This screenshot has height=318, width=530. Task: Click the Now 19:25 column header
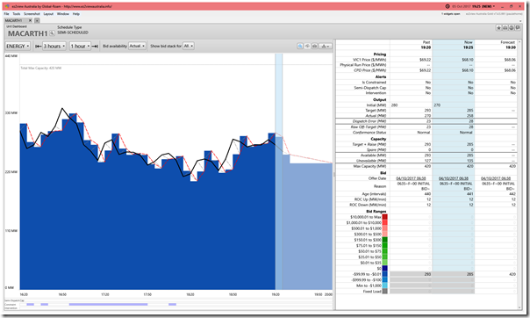pos(454,45)
